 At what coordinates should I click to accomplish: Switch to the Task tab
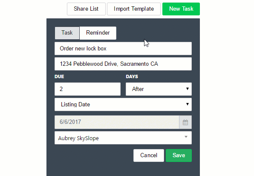point(67,33)
